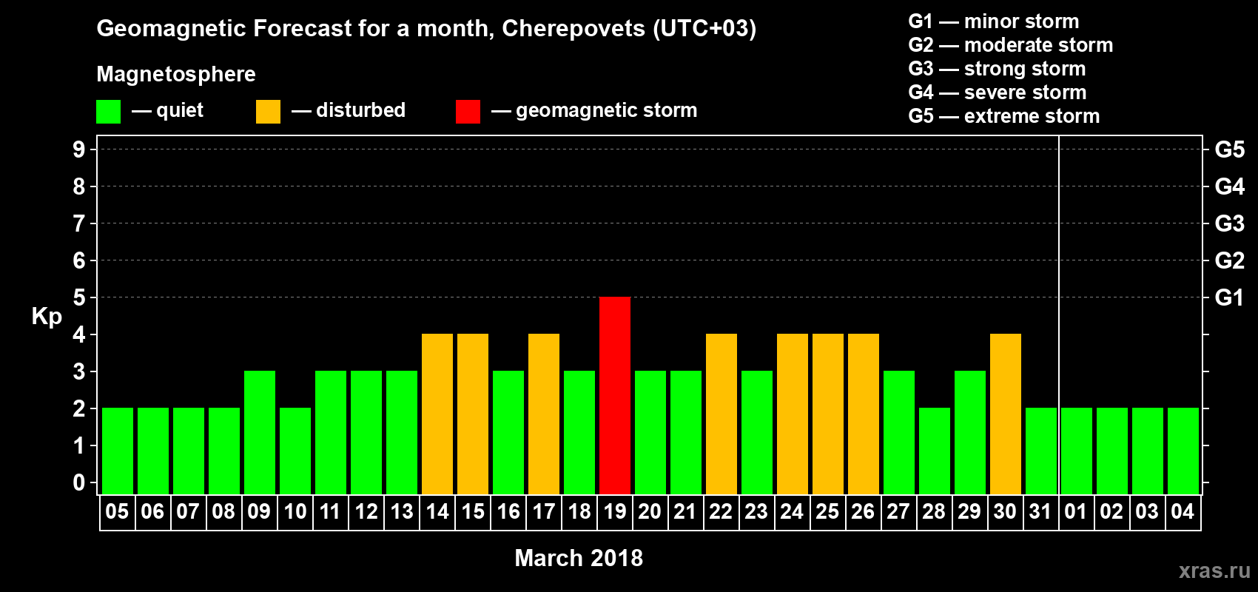Click Kp value 5 on the left axis
This screenshot has width=1258, height=592.
pos(79,297)
